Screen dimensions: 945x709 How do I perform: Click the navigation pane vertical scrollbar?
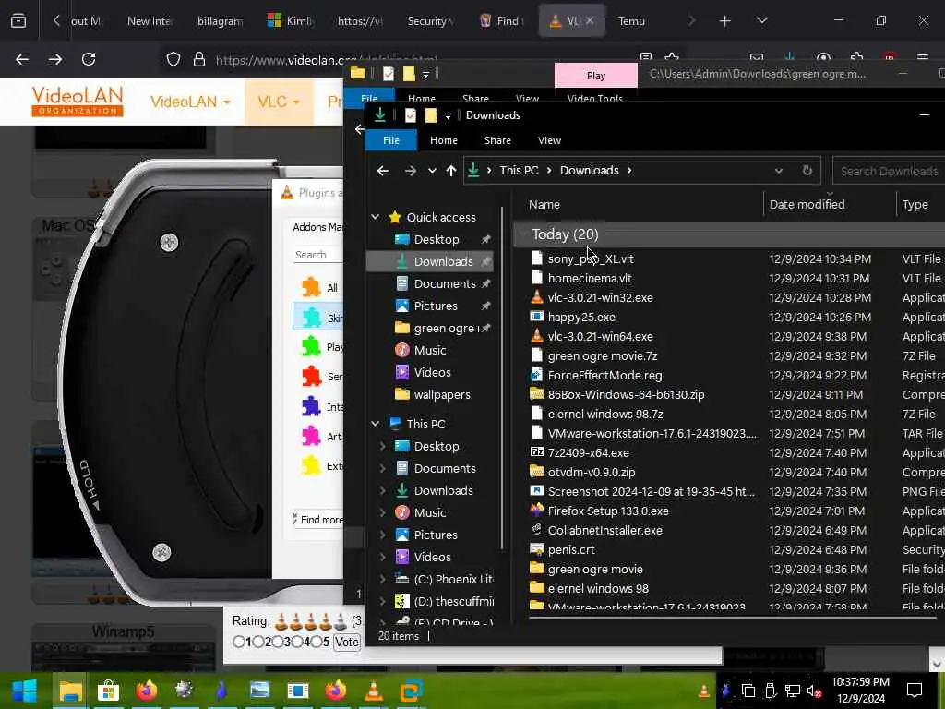point(502,379)
